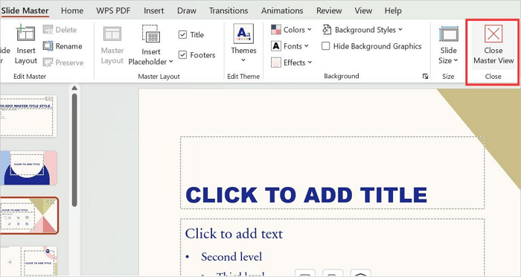
Task: Click the Close Master View X icon
Action: coord(493,34)
